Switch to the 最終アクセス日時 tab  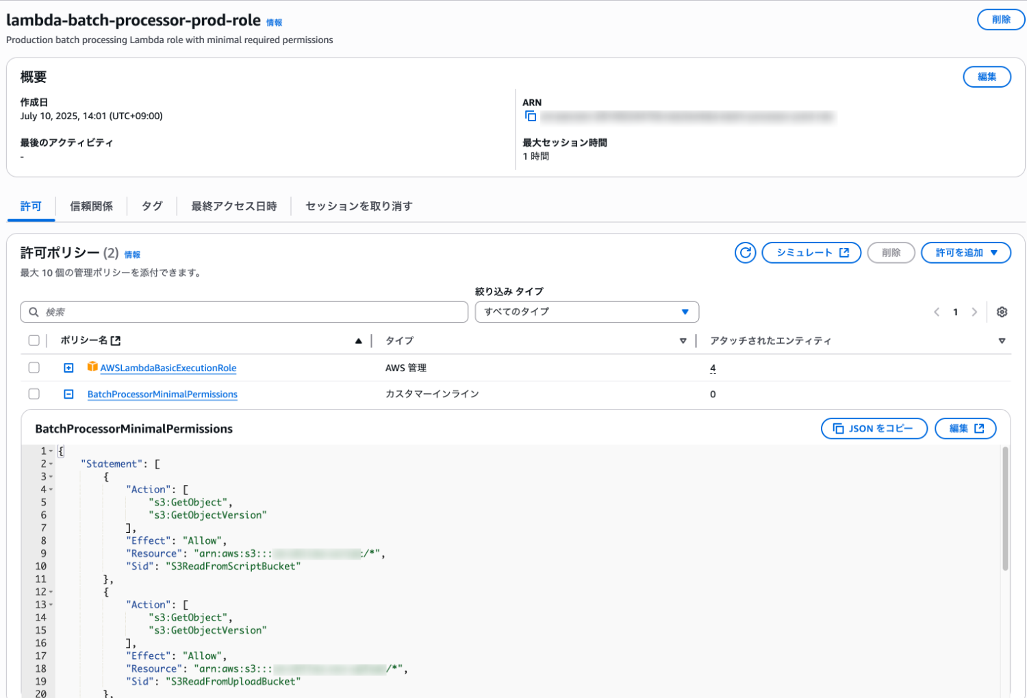pos(234,206)
